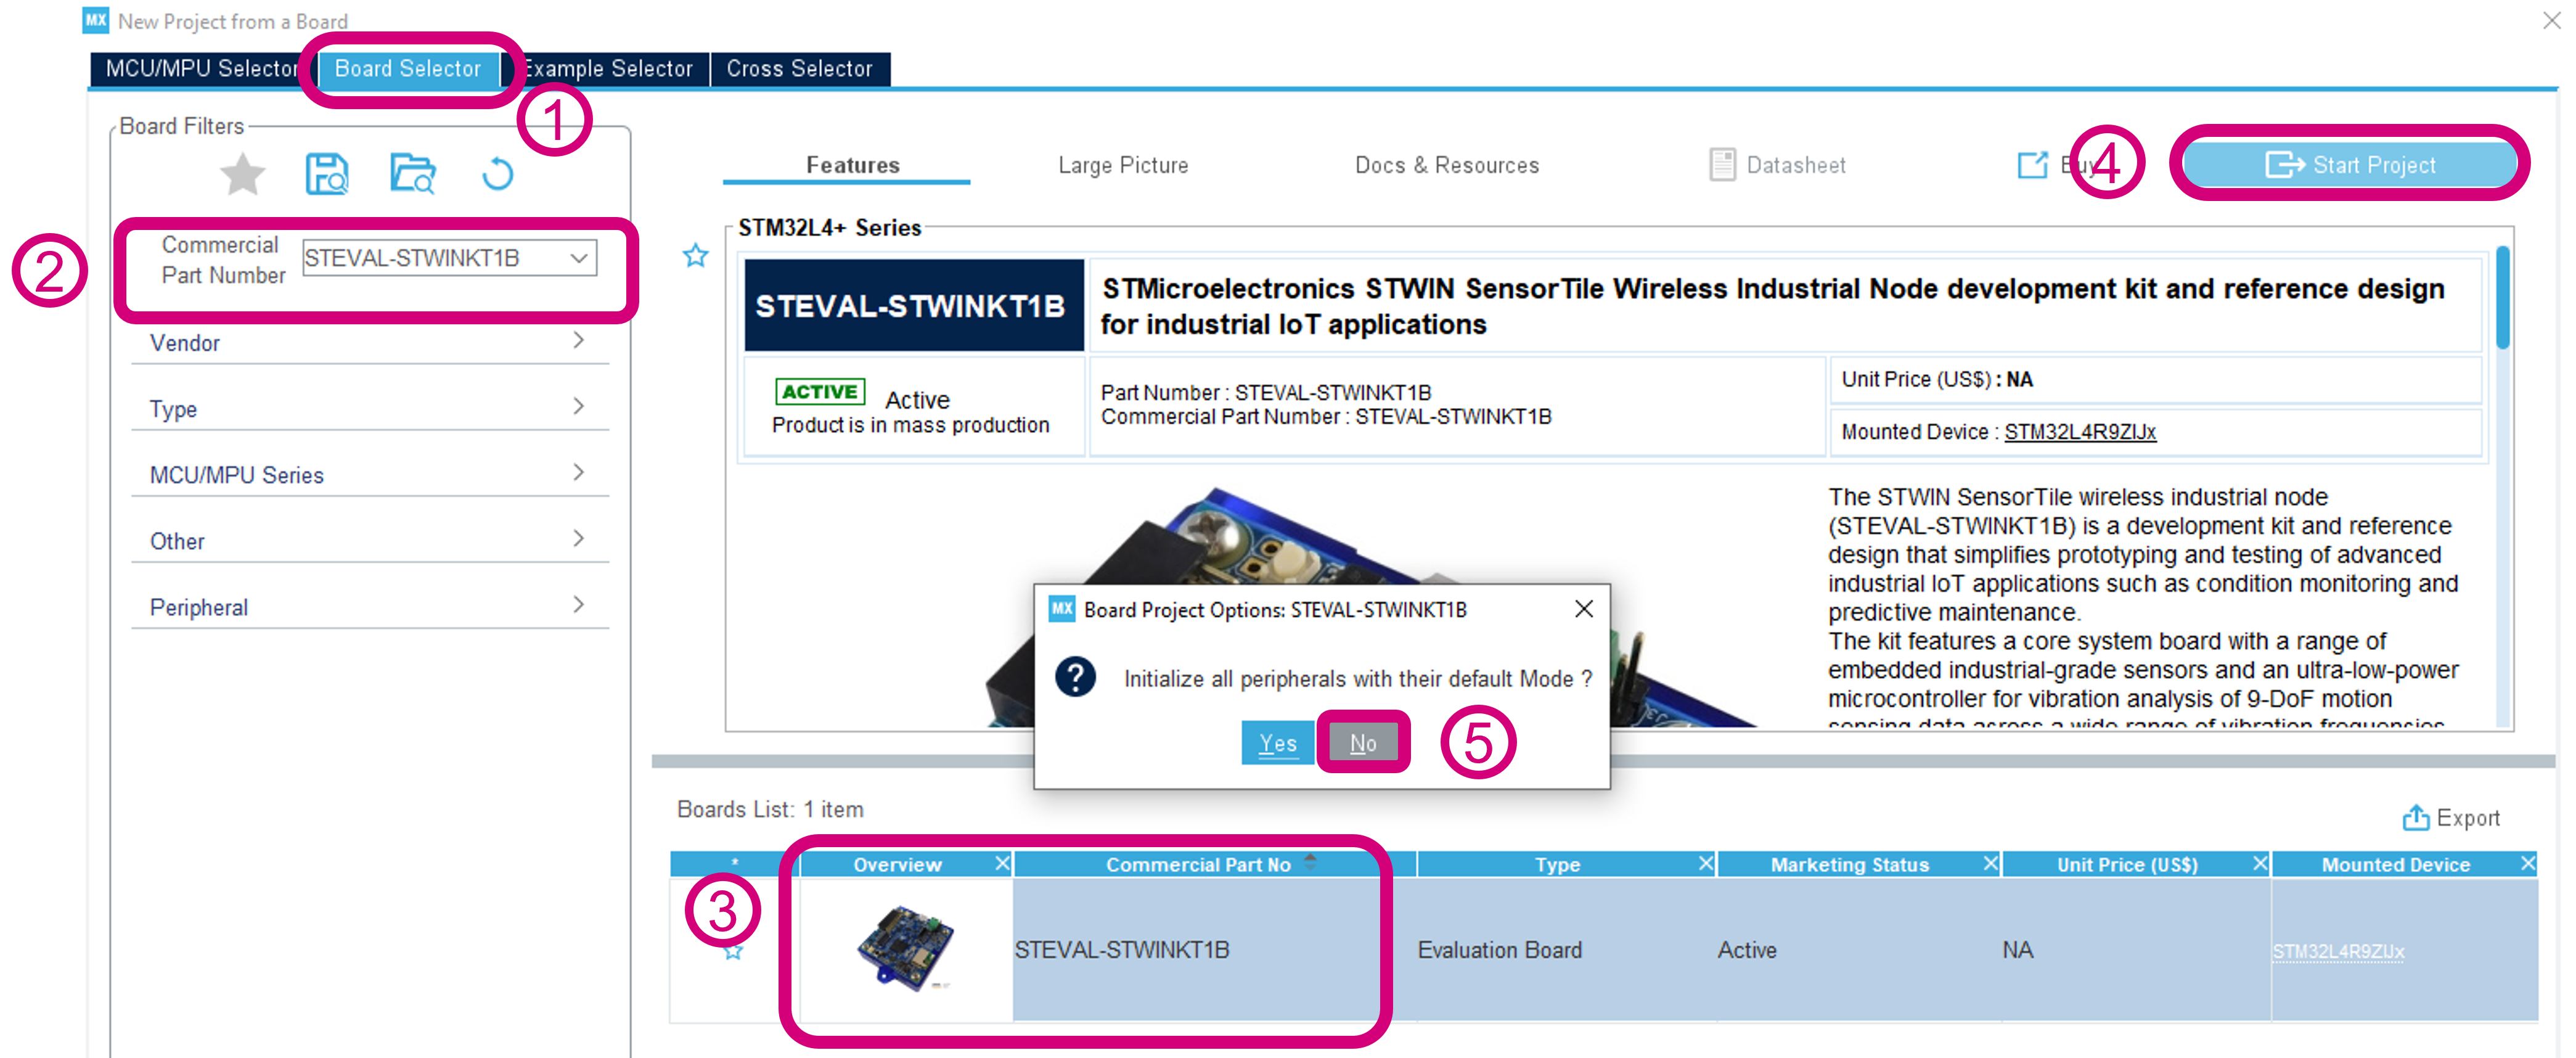Remove the Type column with its X
This screenshot has height=1058, width=2576.
1706,863
